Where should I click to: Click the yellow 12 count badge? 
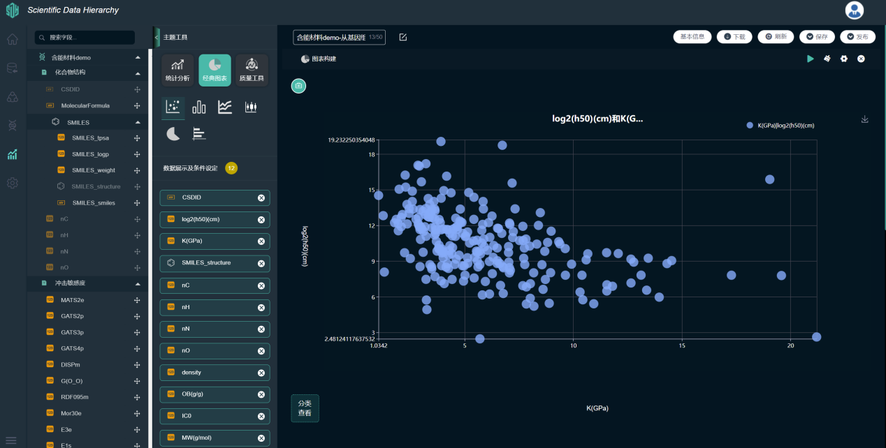coord(231,168)
